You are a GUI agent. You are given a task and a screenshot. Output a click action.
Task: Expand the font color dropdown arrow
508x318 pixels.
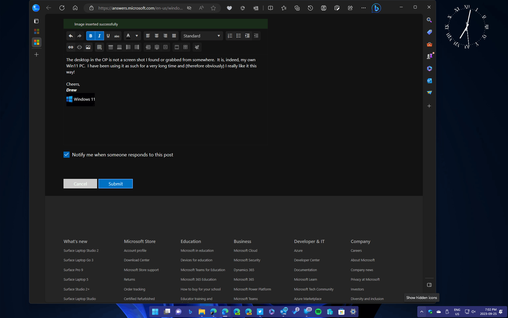[137, 36]
